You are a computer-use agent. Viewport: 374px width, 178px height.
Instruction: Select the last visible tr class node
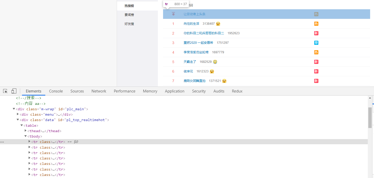coord(48,175)
